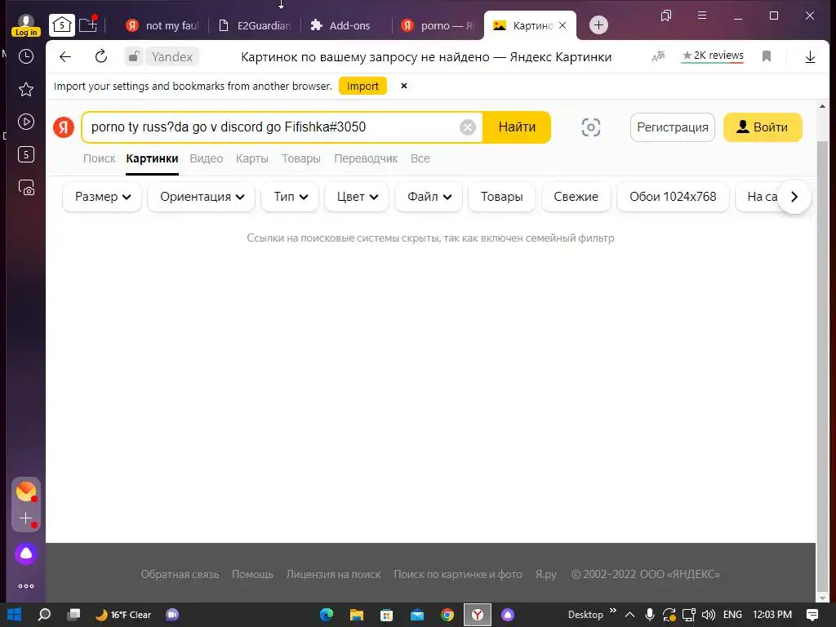Launch the Alice assistant in sidebar

click(x=25, y=554)
